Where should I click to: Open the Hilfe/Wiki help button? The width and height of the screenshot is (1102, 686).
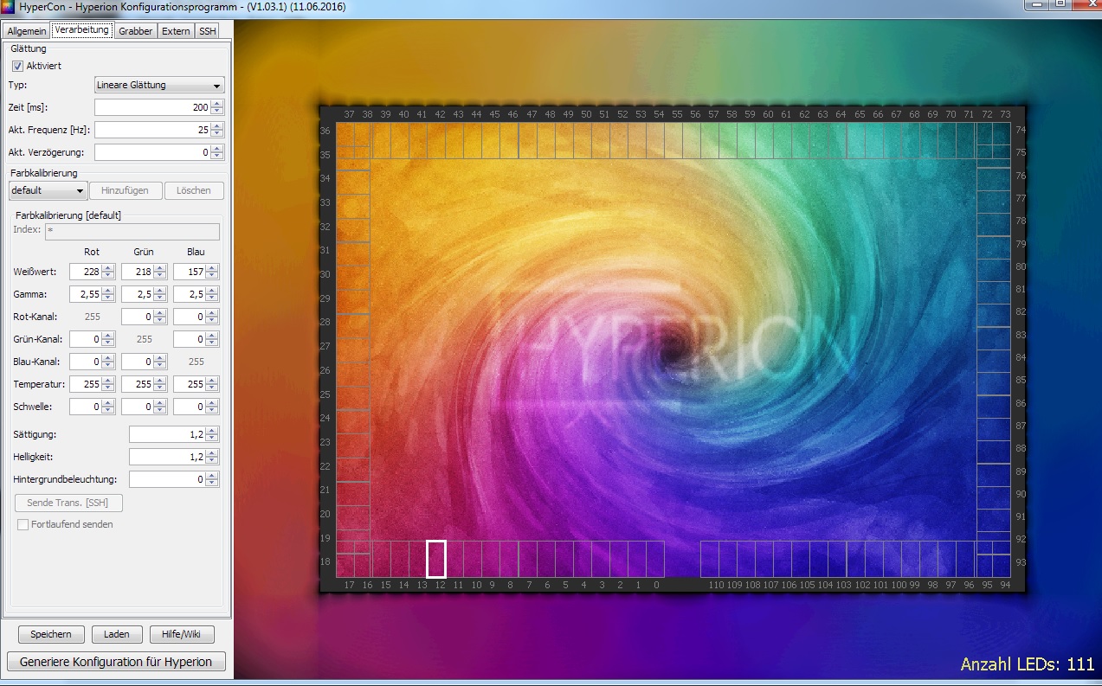[181, 634]
